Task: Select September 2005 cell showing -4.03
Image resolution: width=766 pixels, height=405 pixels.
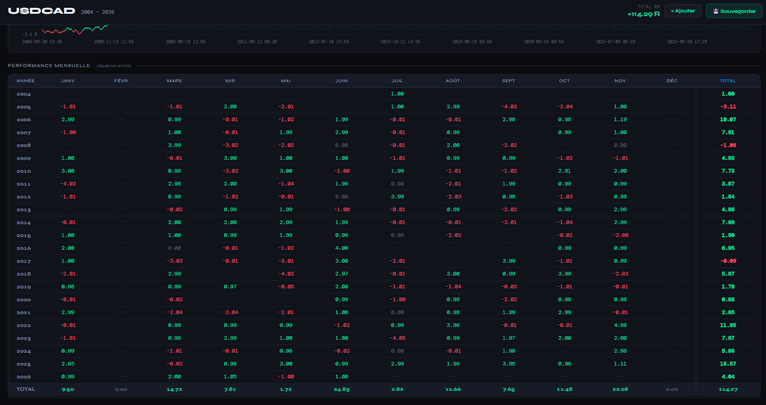Action: [509, 107]
